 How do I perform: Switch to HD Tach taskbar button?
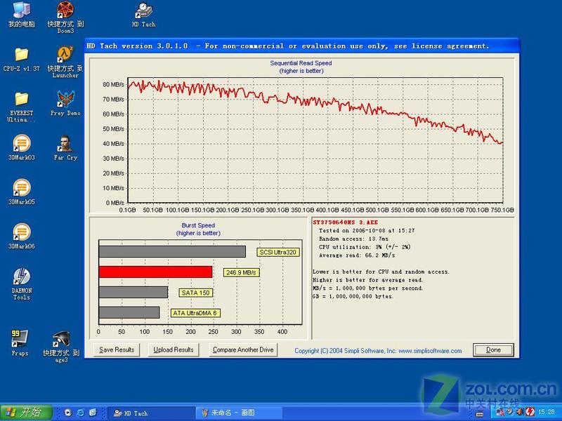pyautogui.click(x=151, y=413)
